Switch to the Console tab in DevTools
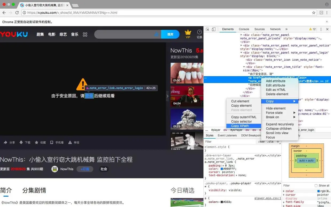The width and height of the screenshot is (331, 207). click(x=244, y=29)
